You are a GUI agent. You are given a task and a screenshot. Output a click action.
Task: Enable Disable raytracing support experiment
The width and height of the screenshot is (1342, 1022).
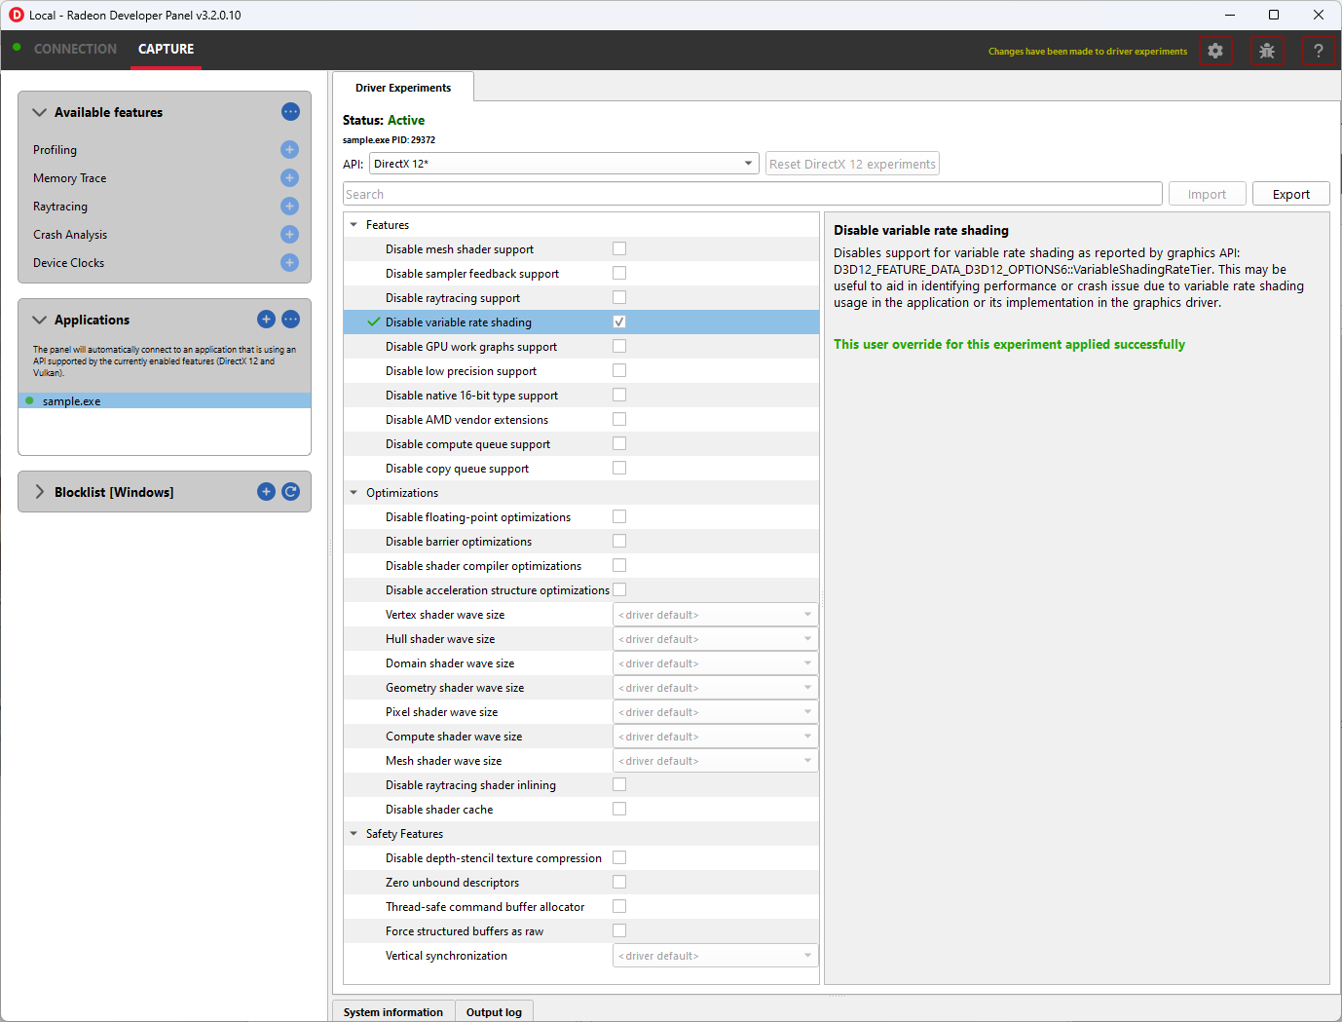[x=618, y=296]
